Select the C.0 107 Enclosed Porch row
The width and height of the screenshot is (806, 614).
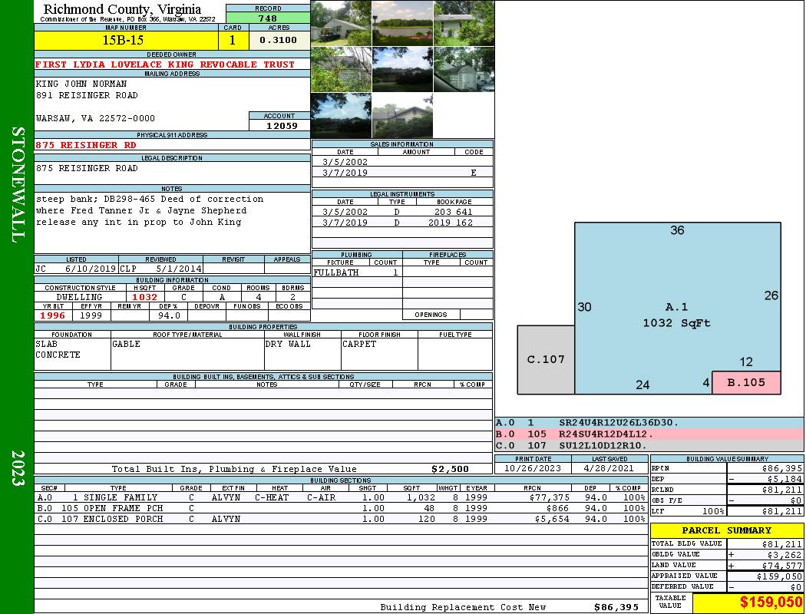tap(340, 519)
